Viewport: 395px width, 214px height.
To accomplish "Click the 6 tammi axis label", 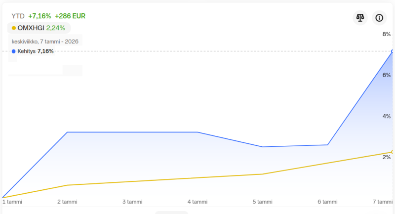I will [x=327, y=202].
